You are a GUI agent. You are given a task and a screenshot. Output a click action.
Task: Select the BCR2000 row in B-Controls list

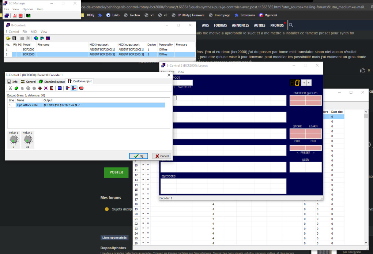pyautogui.click(x=100, y=54)
